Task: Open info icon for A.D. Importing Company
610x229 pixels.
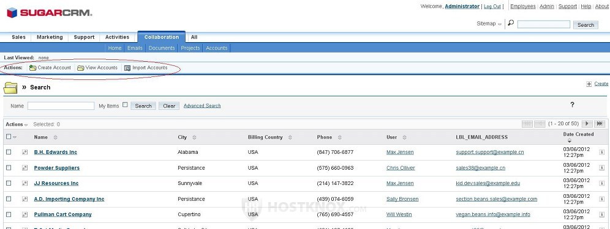Action: tap(601, 198)
